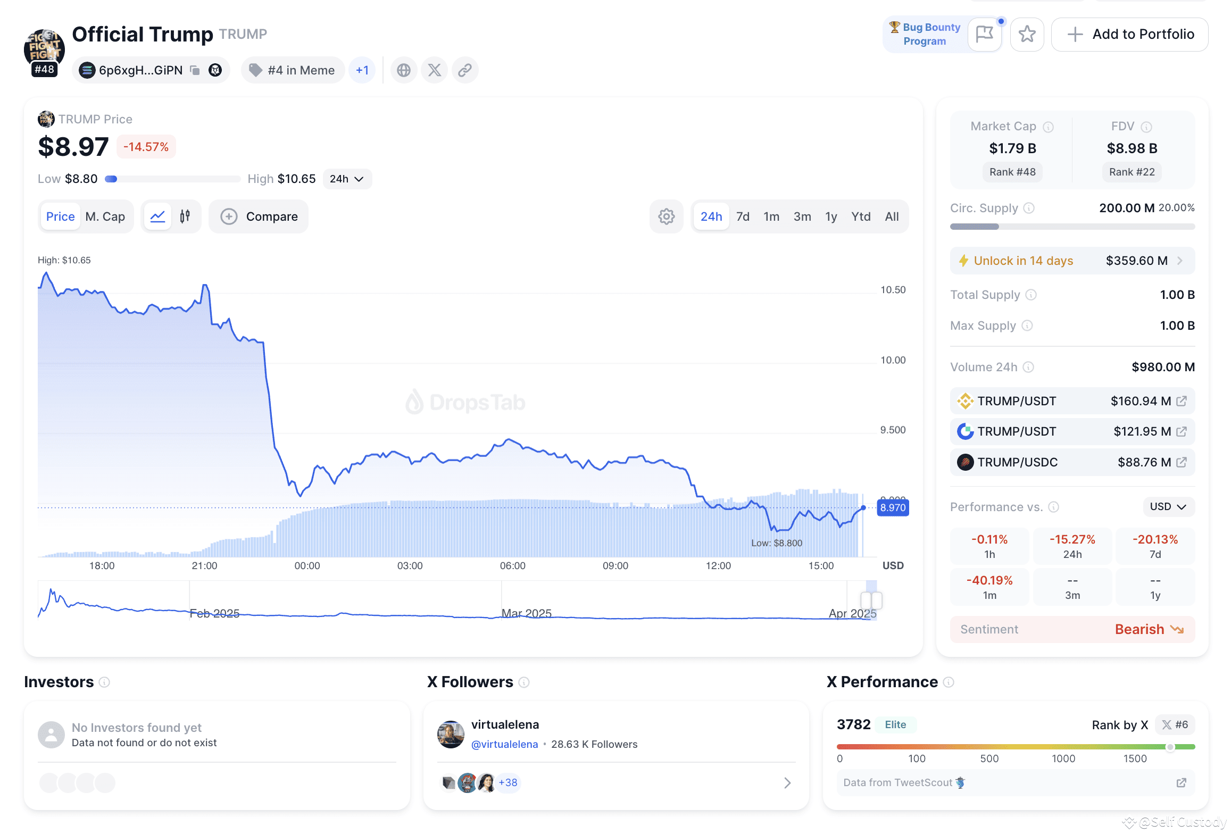Open the 24h low/high range dropdown
Viewport: 1231px width, 834px height.
pos(347,179)
